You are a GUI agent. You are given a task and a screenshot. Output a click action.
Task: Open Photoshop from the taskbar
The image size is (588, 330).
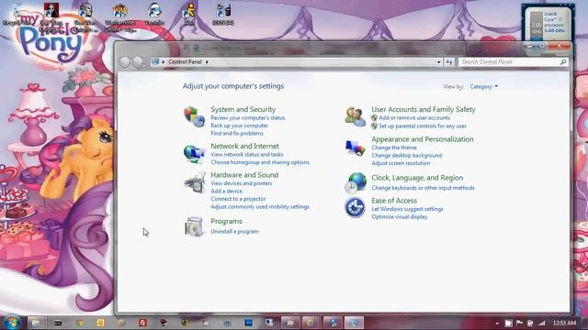(x=248, y=323)
